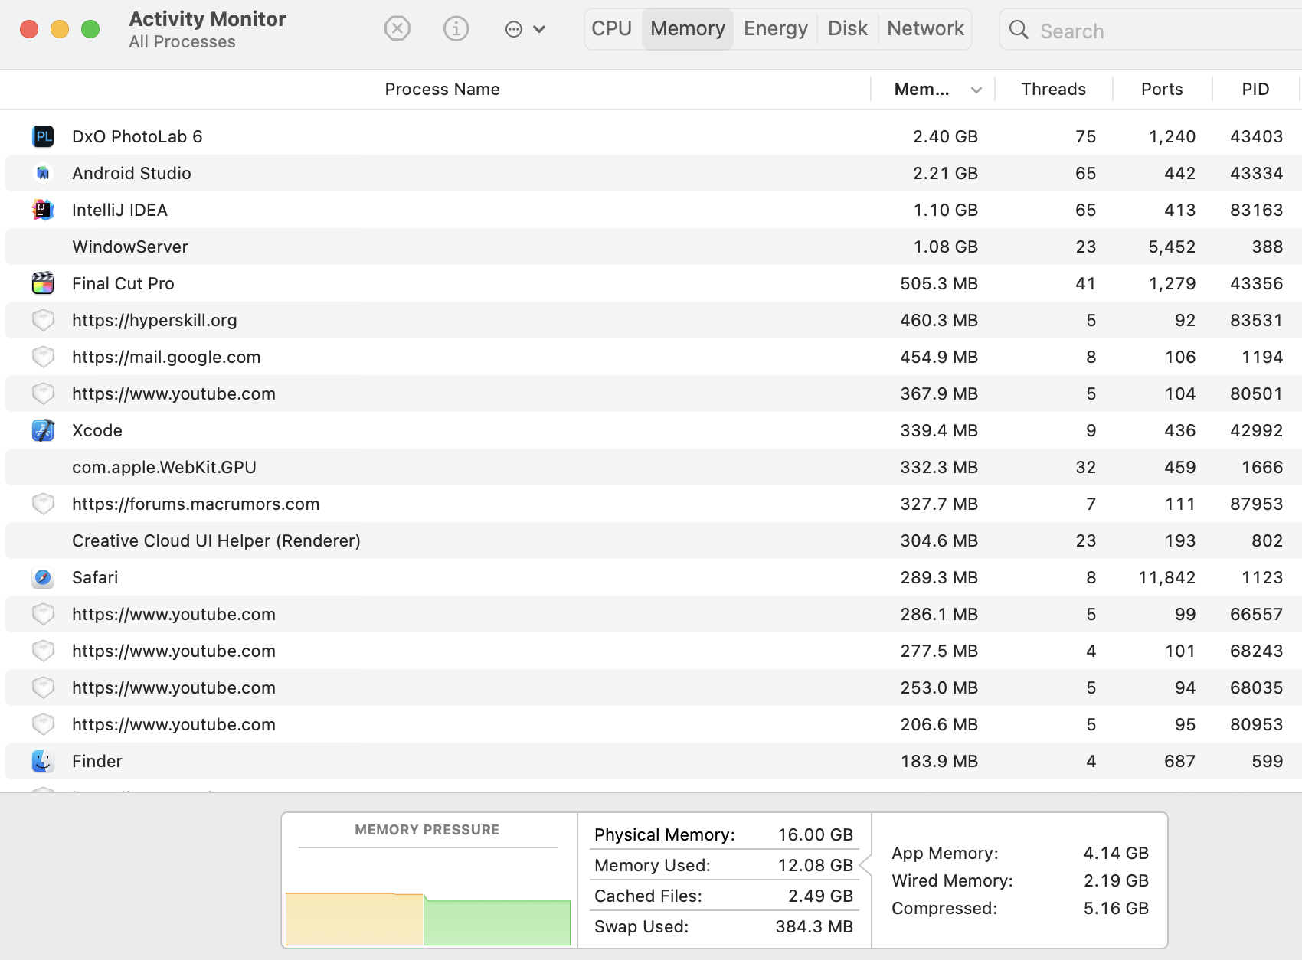Select the WindowServer process row

click(653, 247)
